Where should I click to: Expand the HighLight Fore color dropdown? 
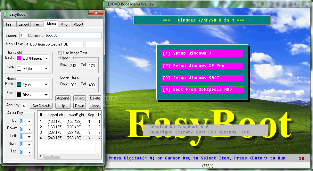[46, 69]
